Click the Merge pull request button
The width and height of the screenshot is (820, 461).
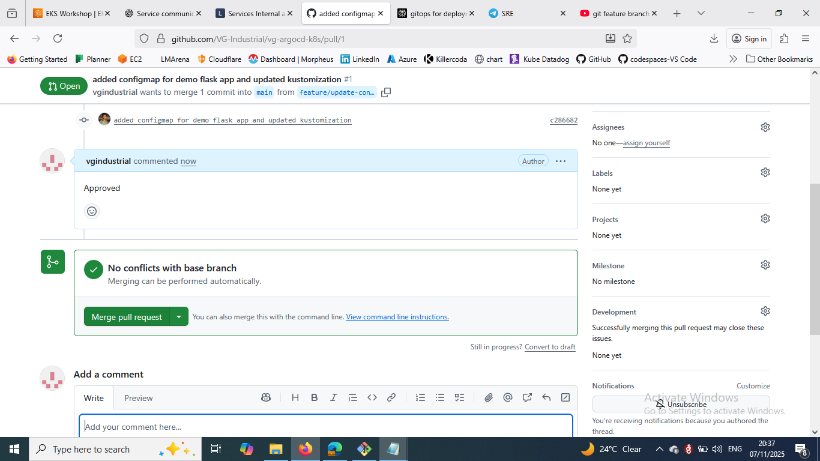click(x=127, y=316)
